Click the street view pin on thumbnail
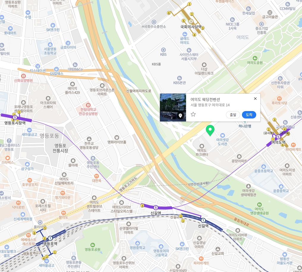This screenshot has width=302, height=272. [x=180, y=116]
